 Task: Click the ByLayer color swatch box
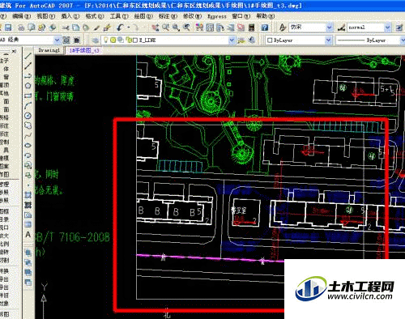click(x=269, y=40)
